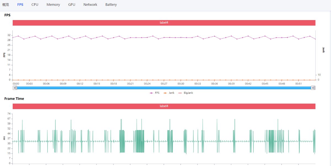Toggle the BigJank series in the legend
This screenshot has width=331, height=166.
pos(186,93)
